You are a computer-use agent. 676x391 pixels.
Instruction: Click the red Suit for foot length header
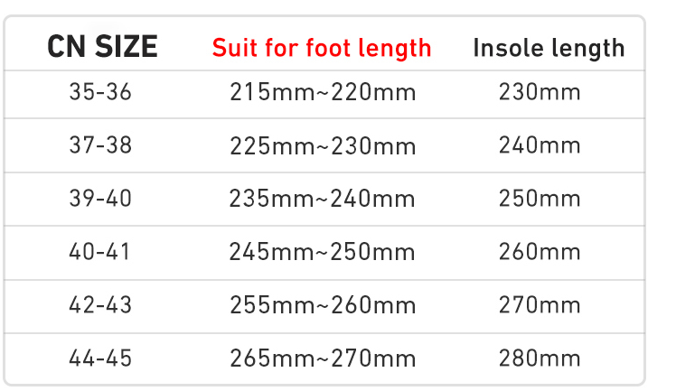click(322, 47)
